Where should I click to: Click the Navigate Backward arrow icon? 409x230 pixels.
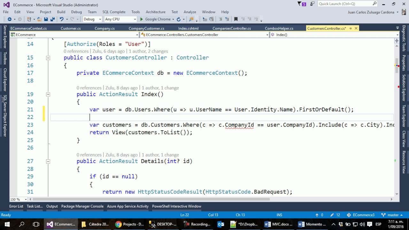[10, 19]
